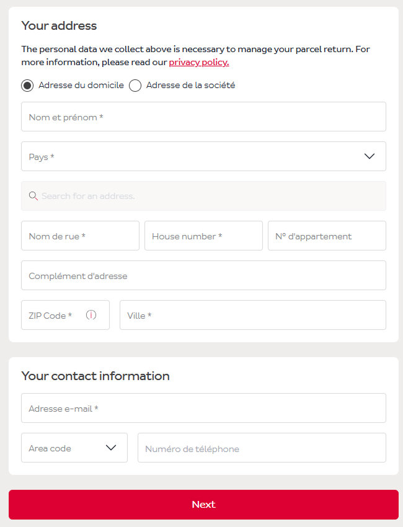Select the Adresse de la société option
The height and width of the screenshot is (527, 403).
tap(135, 86)
